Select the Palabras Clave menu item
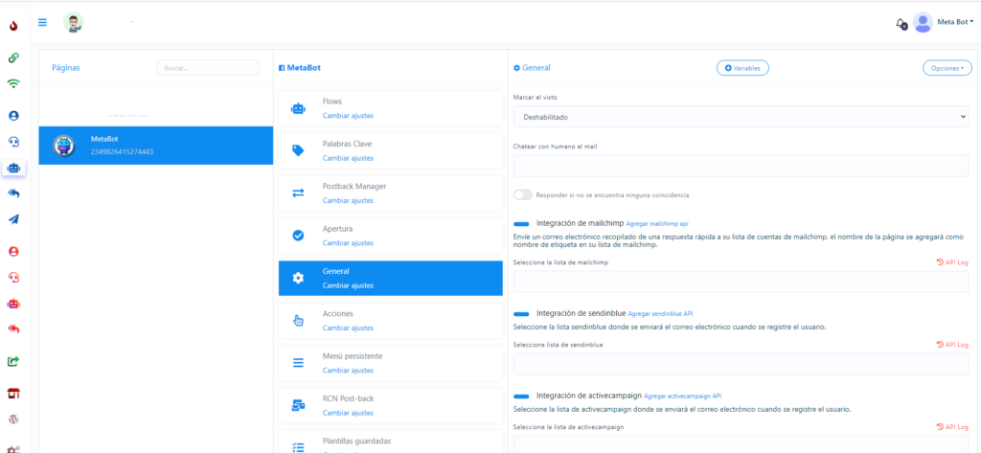The height and width of the screenshot is (453, 981). (390, 150)
